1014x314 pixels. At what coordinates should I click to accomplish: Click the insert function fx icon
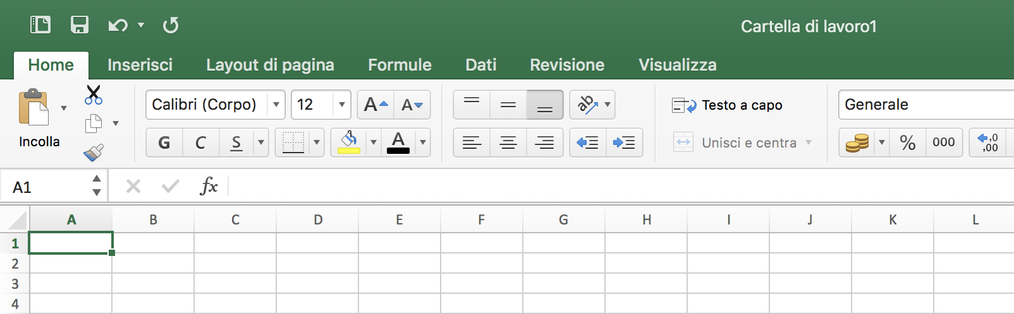[x=209, y=187]
